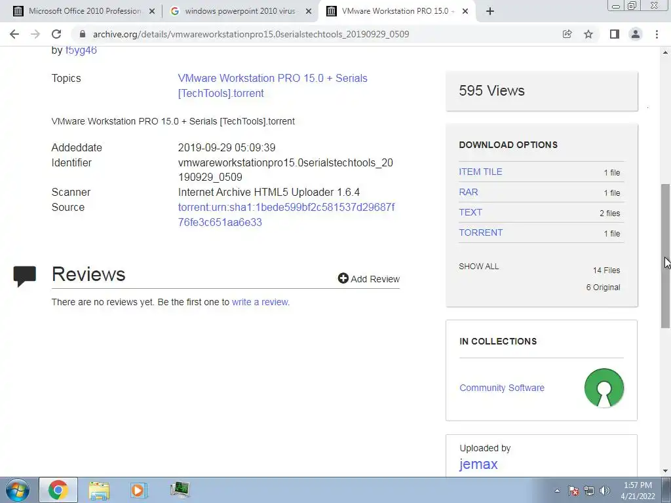Click the 595 Views box
671x503 pixels.
[541, 90]
